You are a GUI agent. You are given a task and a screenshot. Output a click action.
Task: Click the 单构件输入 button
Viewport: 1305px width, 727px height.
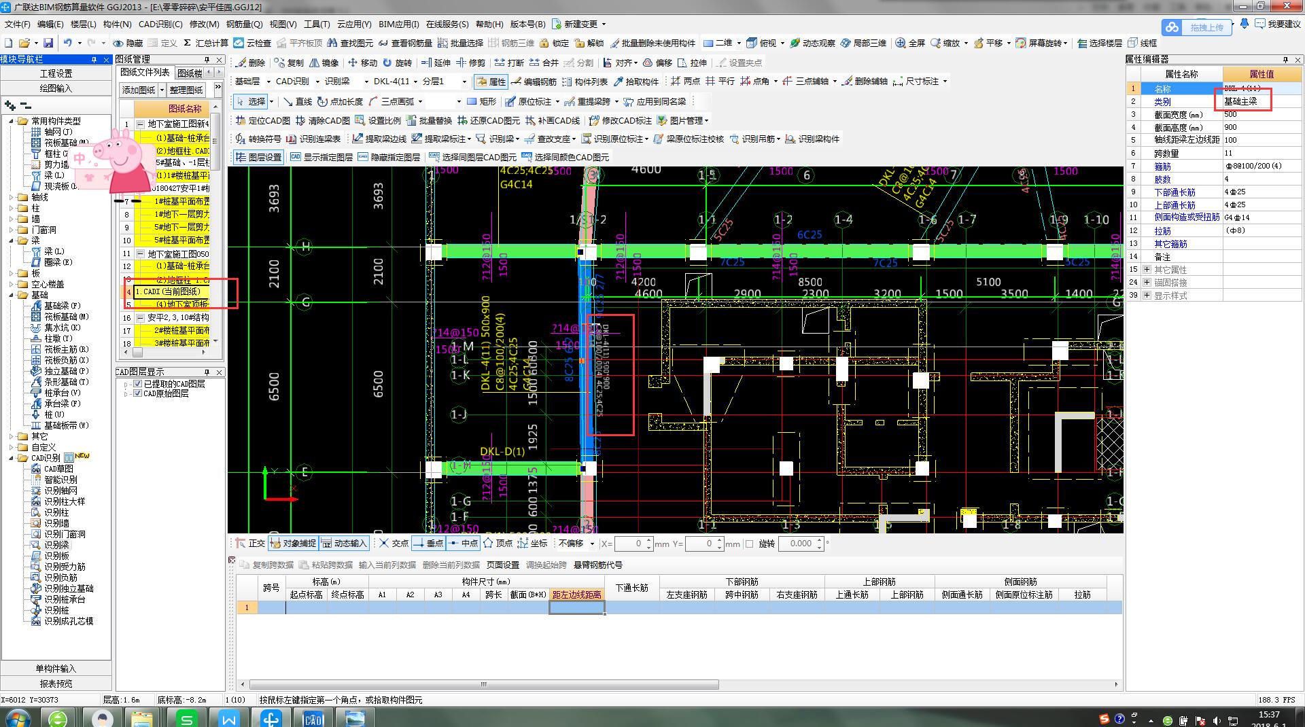click(56, 669)
